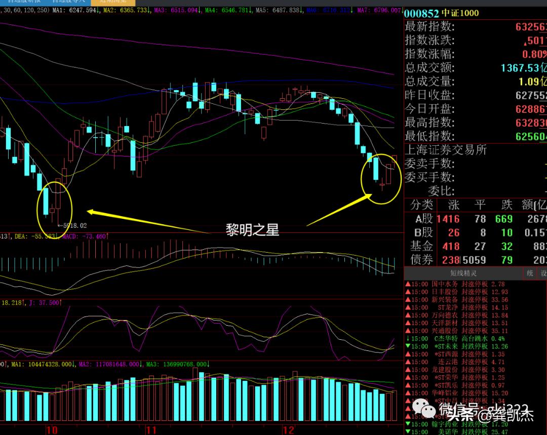Open the 天洋新材 封涨停板 13.51 row
The height and width of the screenshot is (435, 547).
tap(457, 323)
